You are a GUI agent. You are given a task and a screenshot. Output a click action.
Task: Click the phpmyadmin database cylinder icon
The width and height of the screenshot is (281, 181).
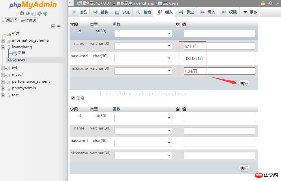tap(9, 88)
